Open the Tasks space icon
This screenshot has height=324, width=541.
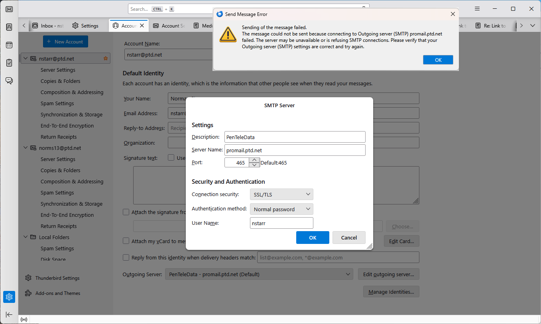click(9, 63)
